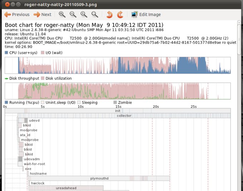Go to the Next image
Image resolution: width=243 pixels, height=191 pixels.
coord(42,15)
